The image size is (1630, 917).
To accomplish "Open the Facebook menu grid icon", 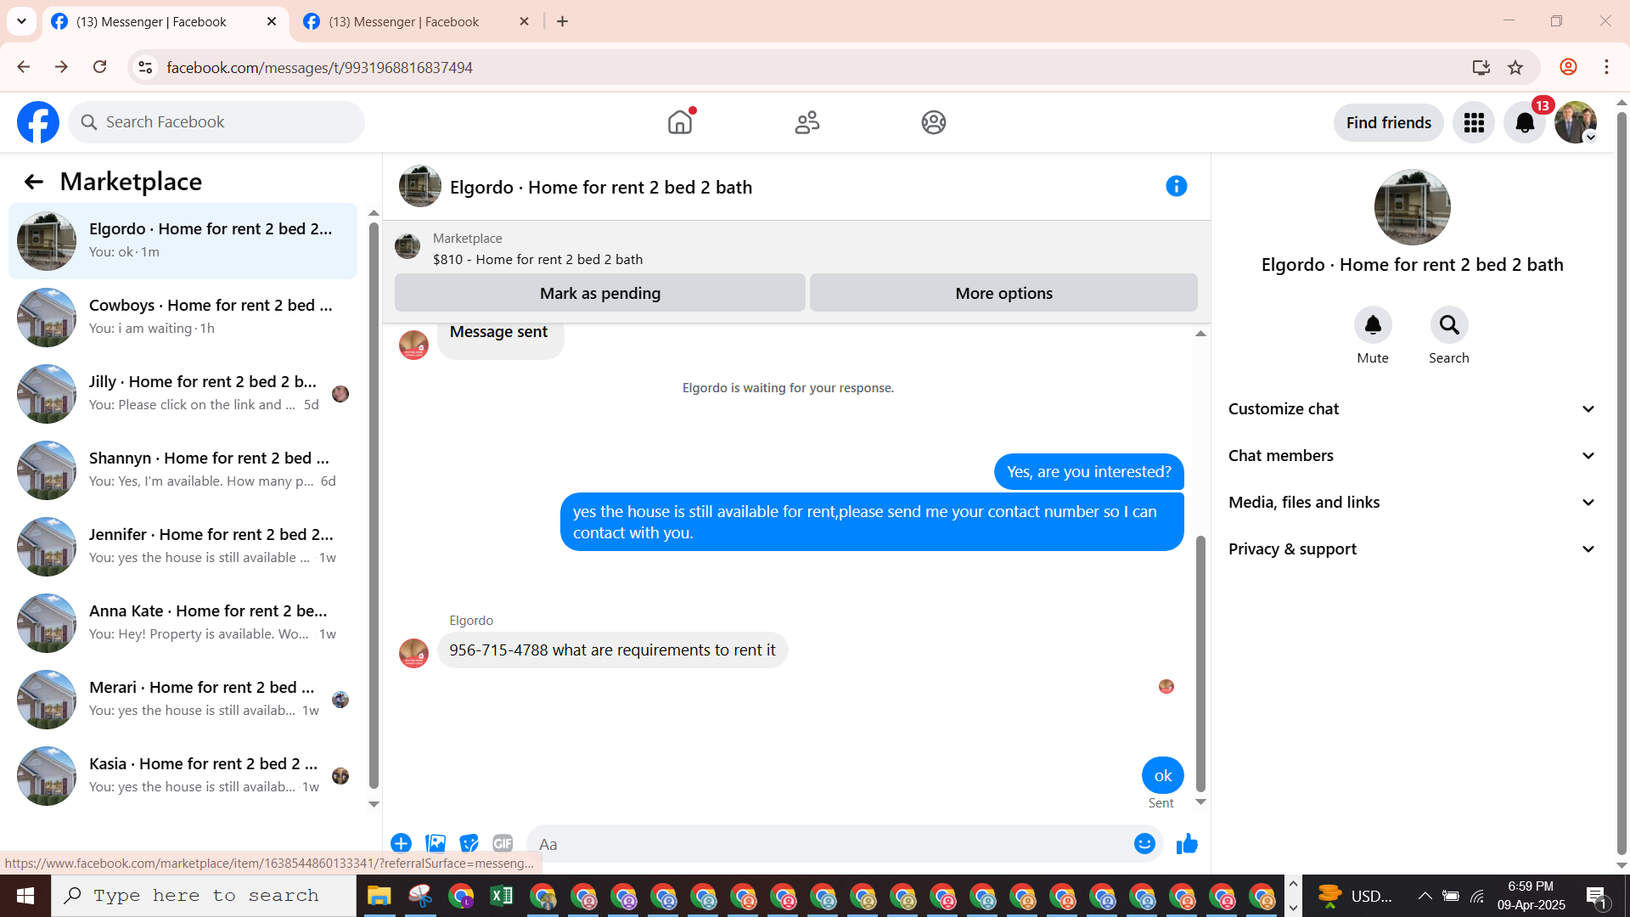I will 1474,123.
